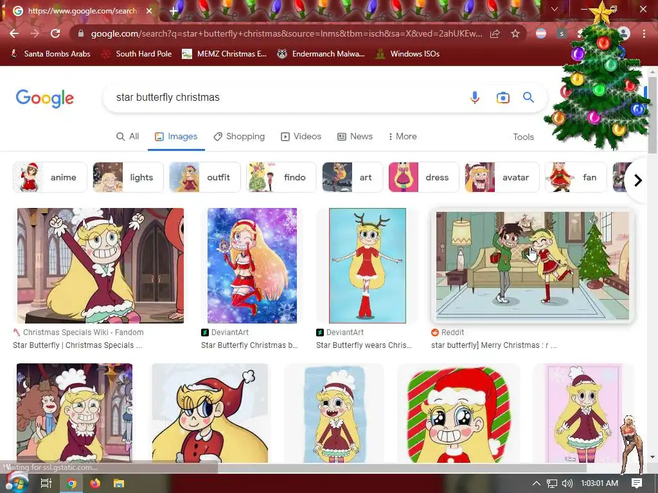Open File Explorer from the taskbar
This screenshot has height=493, width=658.
[119, 483]
